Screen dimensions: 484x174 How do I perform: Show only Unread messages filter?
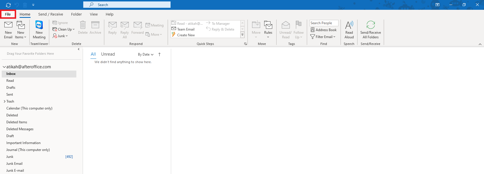click(x=108, y=54)
